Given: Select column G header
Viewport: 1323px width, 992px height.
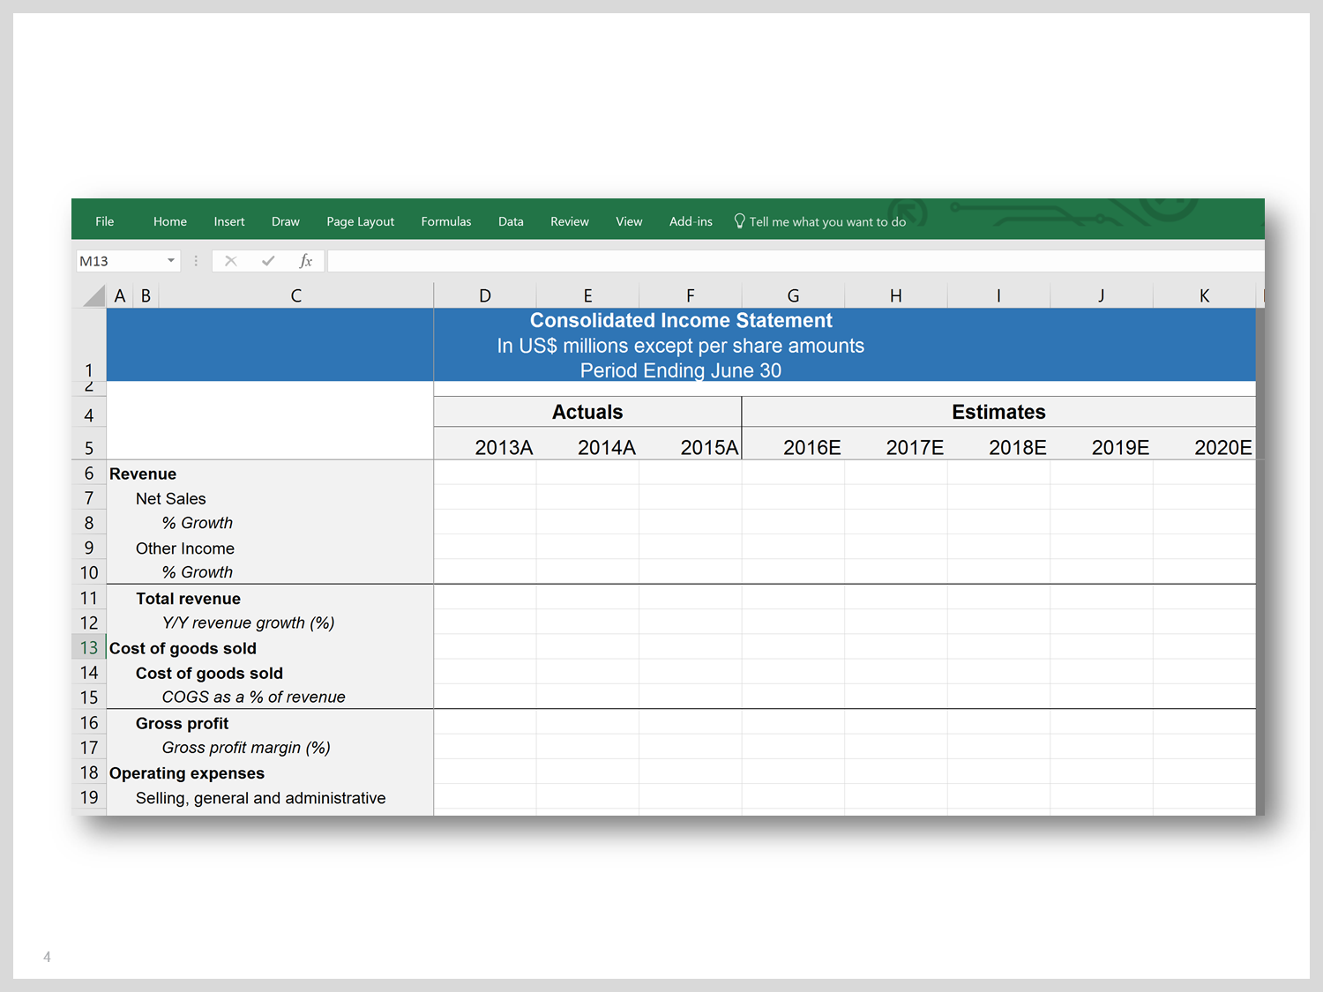Looking at the screenshot, I should [x=793, y=295].
